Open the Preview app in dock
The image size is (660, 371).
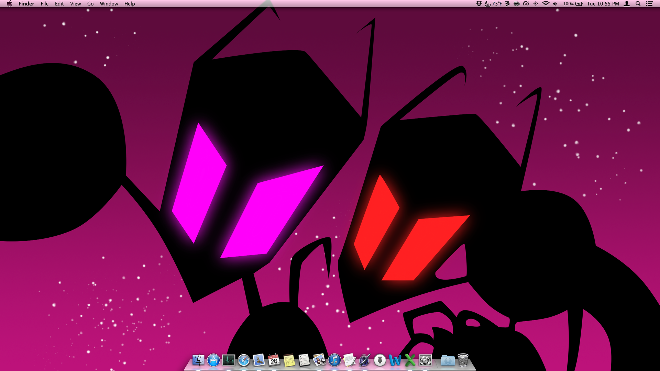pyautogui.click(x=319, y=360)
